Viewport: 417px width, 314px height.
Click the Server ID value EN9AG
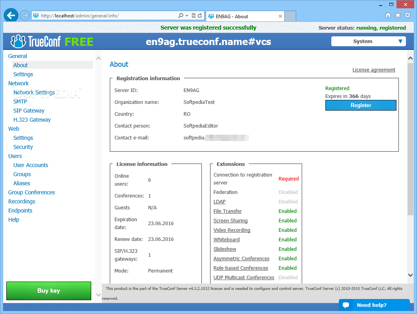tap(191, 90)
